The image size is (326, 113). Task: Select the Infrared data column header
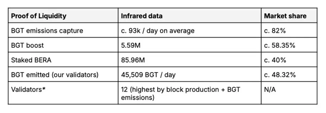click(x=190, y=15)
